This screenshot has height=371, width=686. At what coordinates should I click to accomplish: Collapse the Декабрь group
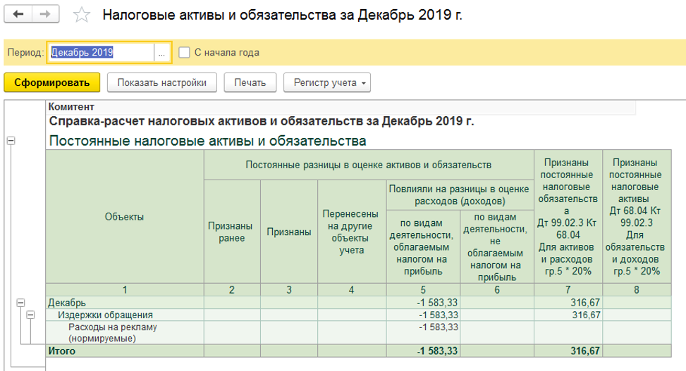pos(20,303)
